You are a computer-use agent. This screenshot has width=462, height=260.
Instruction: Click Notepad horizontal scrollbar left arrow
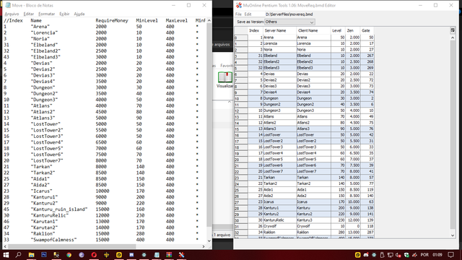(5, 246)
